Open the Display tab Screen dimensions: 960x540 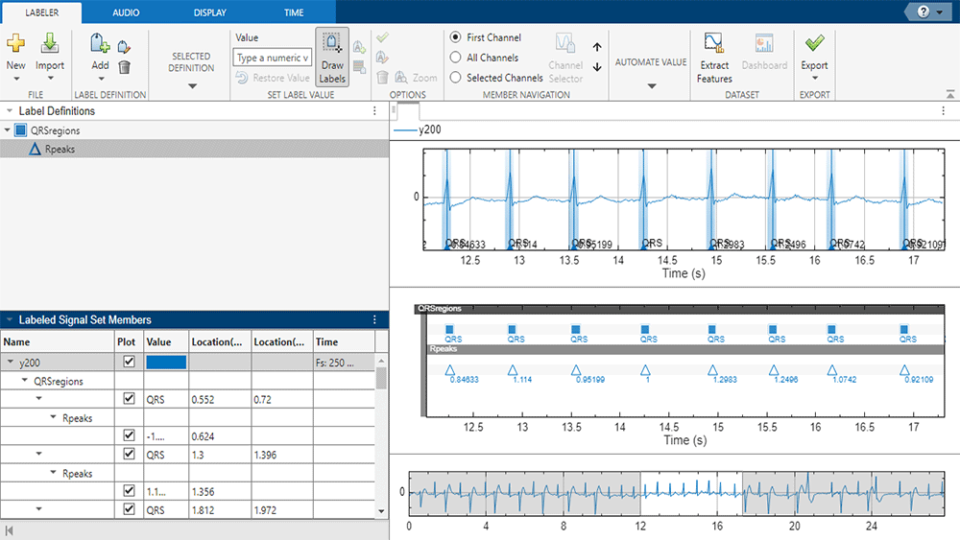[x=210, y=12]
